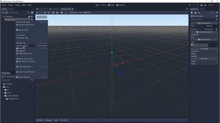Open the Output bottom panel

tap(40, 120)
